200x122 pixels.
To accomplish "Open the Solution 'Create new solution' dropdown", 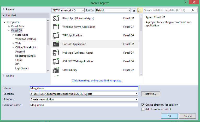I will point(136,99).
